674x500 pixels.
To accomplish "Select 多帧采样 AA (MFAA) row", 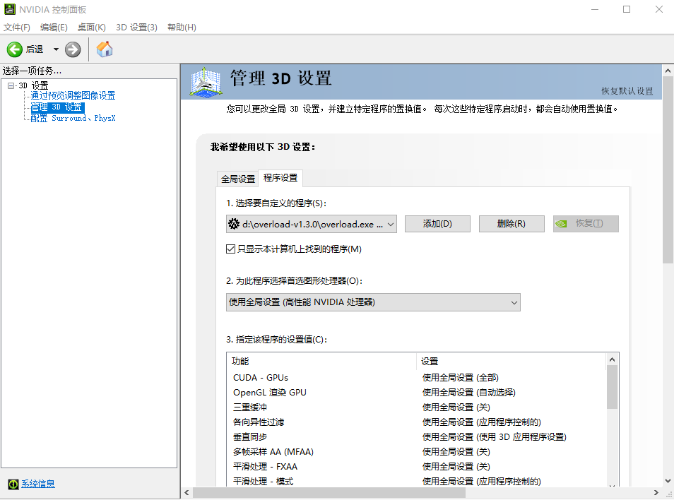I will [x=416, y=452].
